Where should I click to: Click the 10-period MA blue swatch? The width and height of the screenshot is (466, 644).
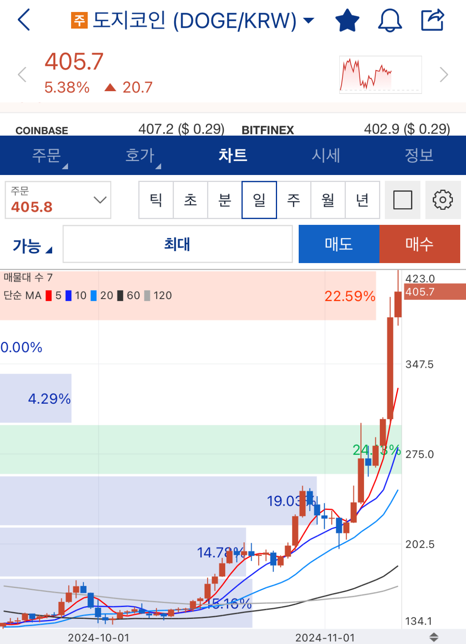[68, 296]
